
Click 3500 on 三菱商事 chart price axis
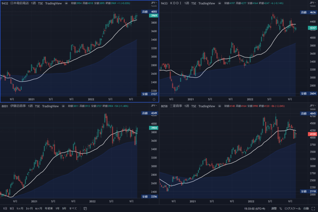click(x=313, y=152)
